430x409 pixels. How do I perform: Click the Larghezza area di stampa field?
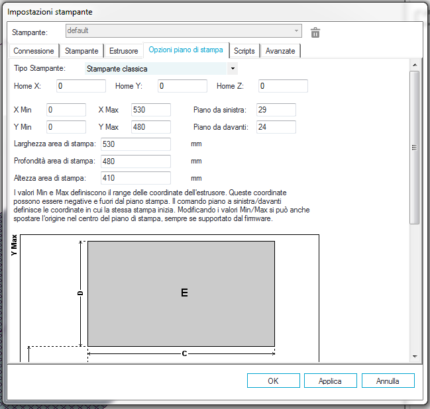click(135, 144)
